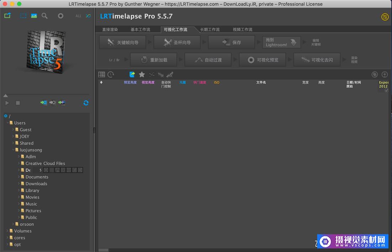Select the Library folder
This screenshot has height=252, width=392.
point(32,191)
